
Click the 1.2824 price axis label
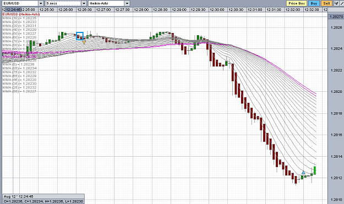click(336, 48)
